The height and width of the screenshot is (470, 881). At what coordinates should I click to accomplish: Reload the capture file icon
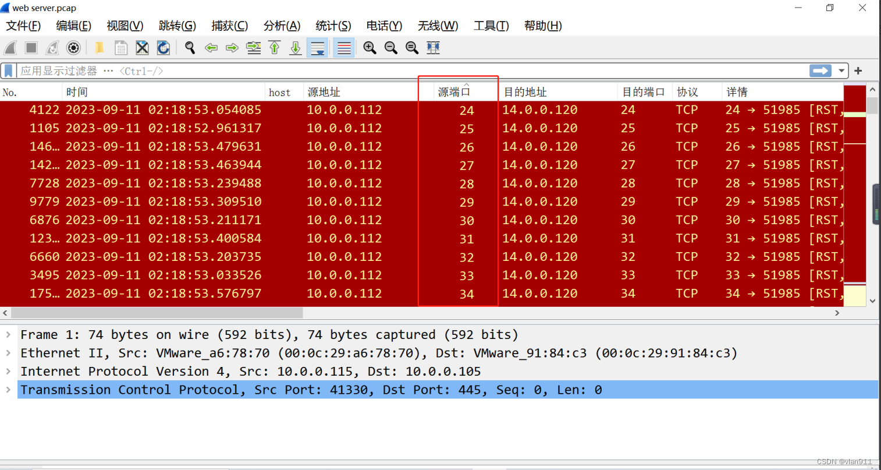(x=164, y=48)
